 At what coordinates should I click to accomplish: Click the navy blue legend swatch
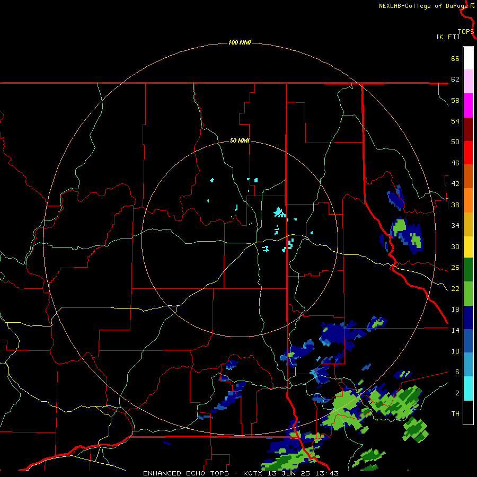[468, 317]
